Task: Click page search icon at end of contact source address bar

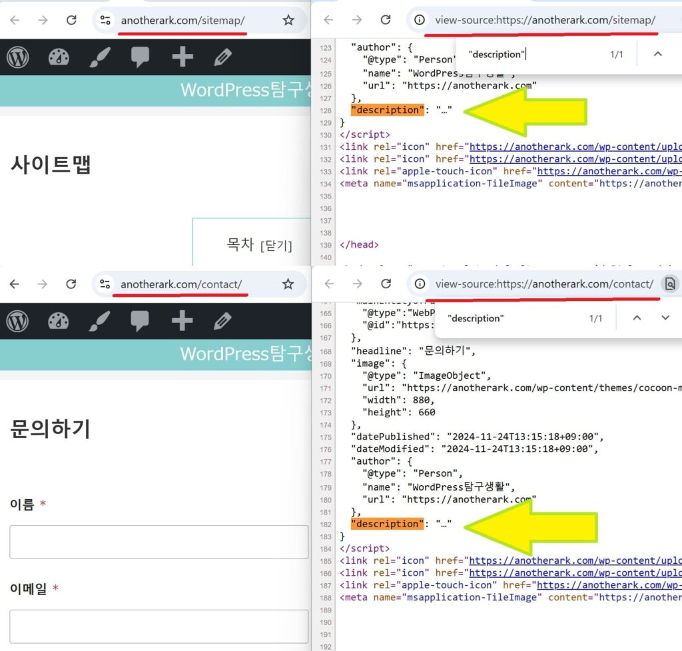Action: [x=670, y=284]
